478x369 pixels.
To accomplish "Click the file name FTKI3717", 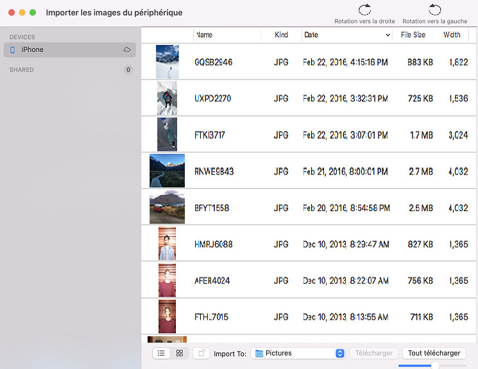I will tap(210, 135).
